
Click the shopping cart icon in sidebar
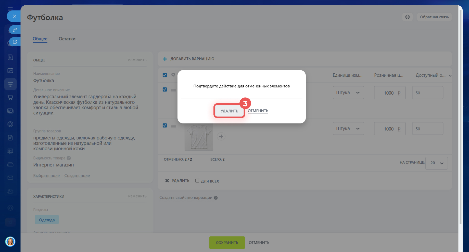tap(10, 97)
